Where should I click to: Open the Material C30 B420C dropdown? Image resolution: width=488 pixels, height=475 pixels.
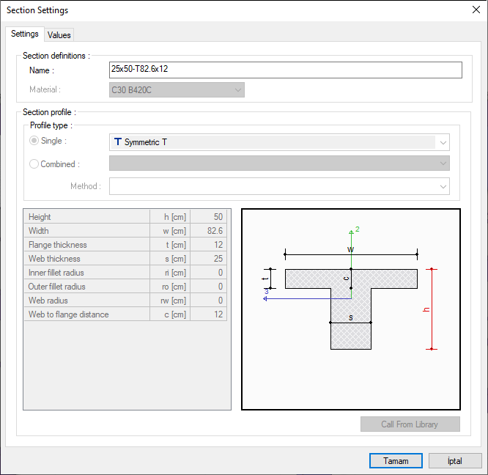tap(177, 89)
